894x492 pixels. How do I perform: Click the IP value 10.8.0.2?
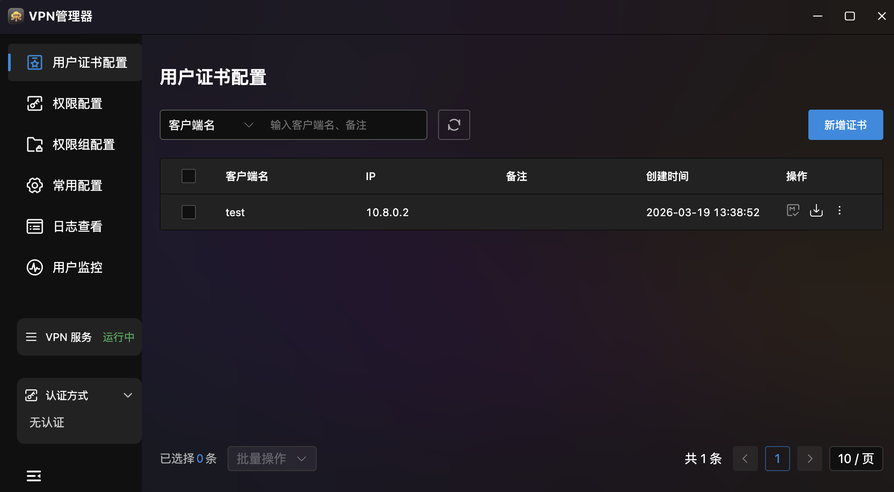click(x=387, y=212)
